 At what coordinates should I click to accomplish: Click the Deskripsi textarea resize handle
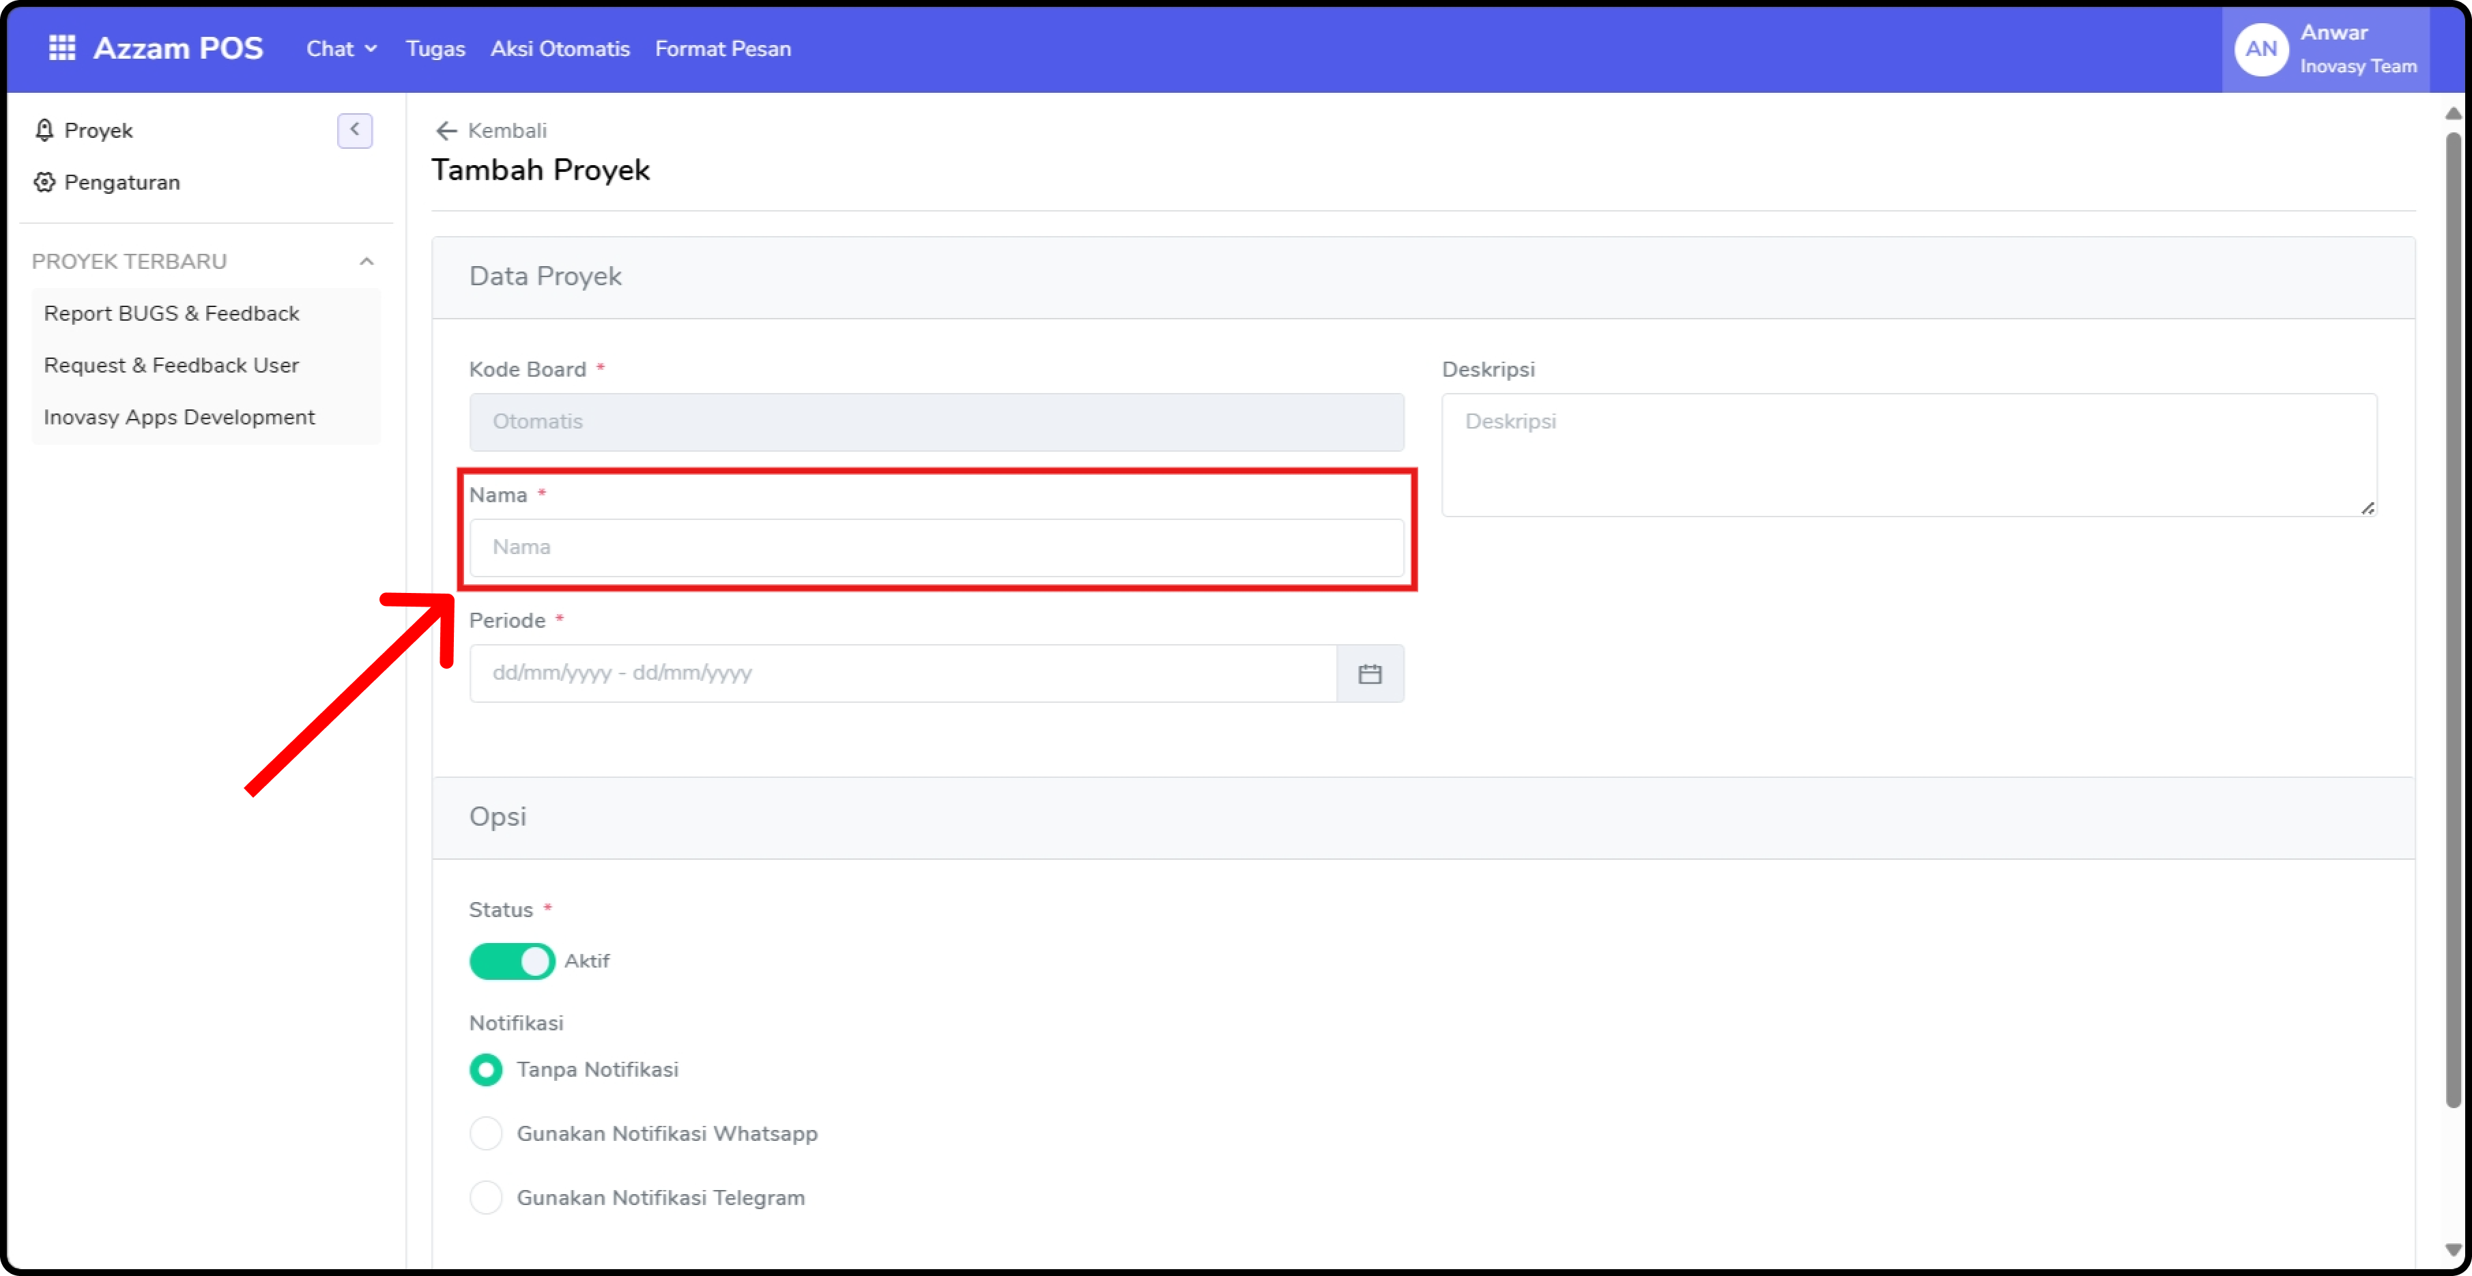(2368, 508)
